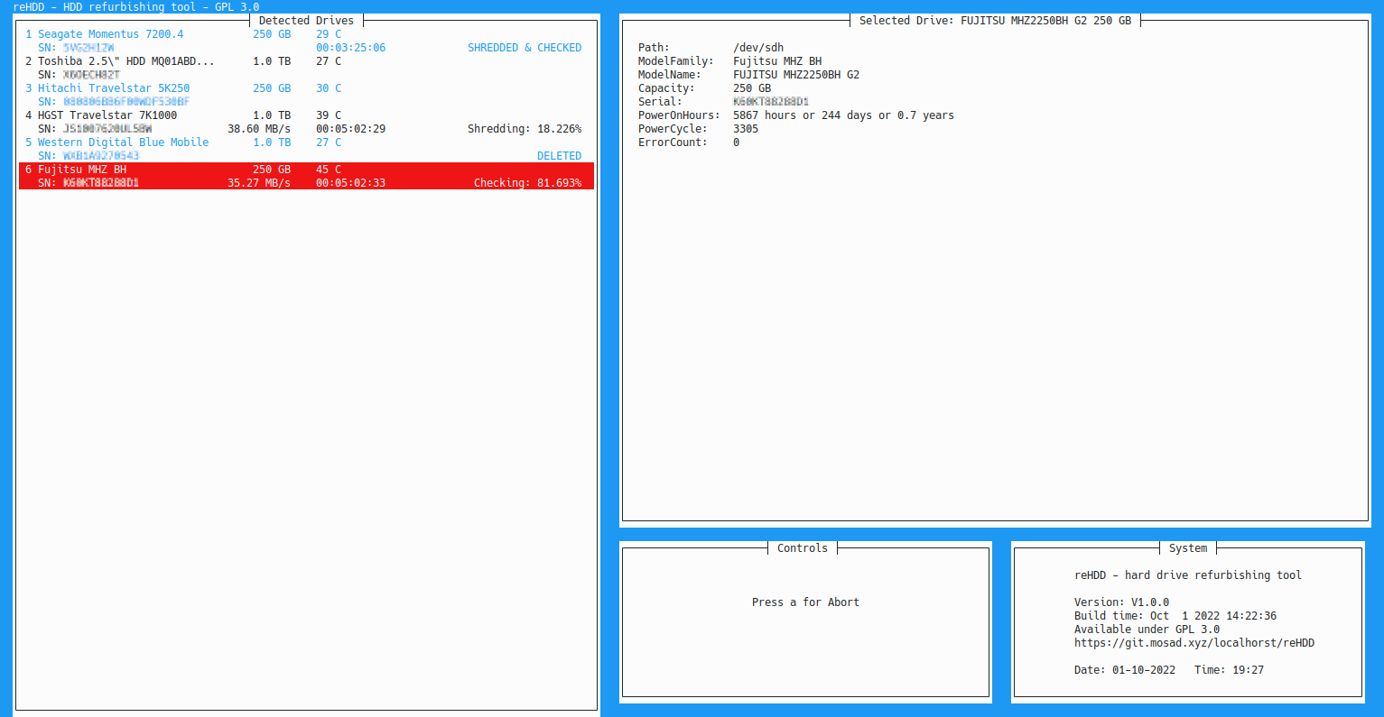Image resolution: width=1384 pixels, height=717 pixels.
Task: Open the git.mosad.xyz reHDD repository URL
Action: (1194, 643)
